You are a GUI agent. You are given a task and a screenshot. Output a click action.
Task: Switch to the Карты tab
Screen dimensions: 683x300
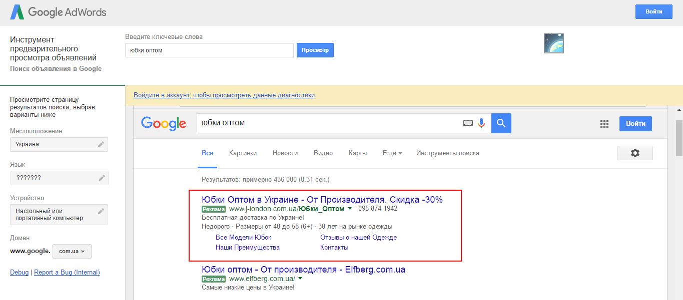click(x=358, y=153)
